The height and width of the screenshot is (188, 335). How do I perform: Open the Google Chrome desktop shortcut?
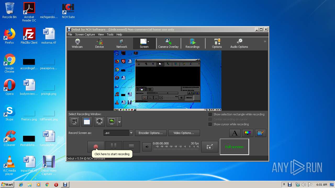tap(9, 63)
